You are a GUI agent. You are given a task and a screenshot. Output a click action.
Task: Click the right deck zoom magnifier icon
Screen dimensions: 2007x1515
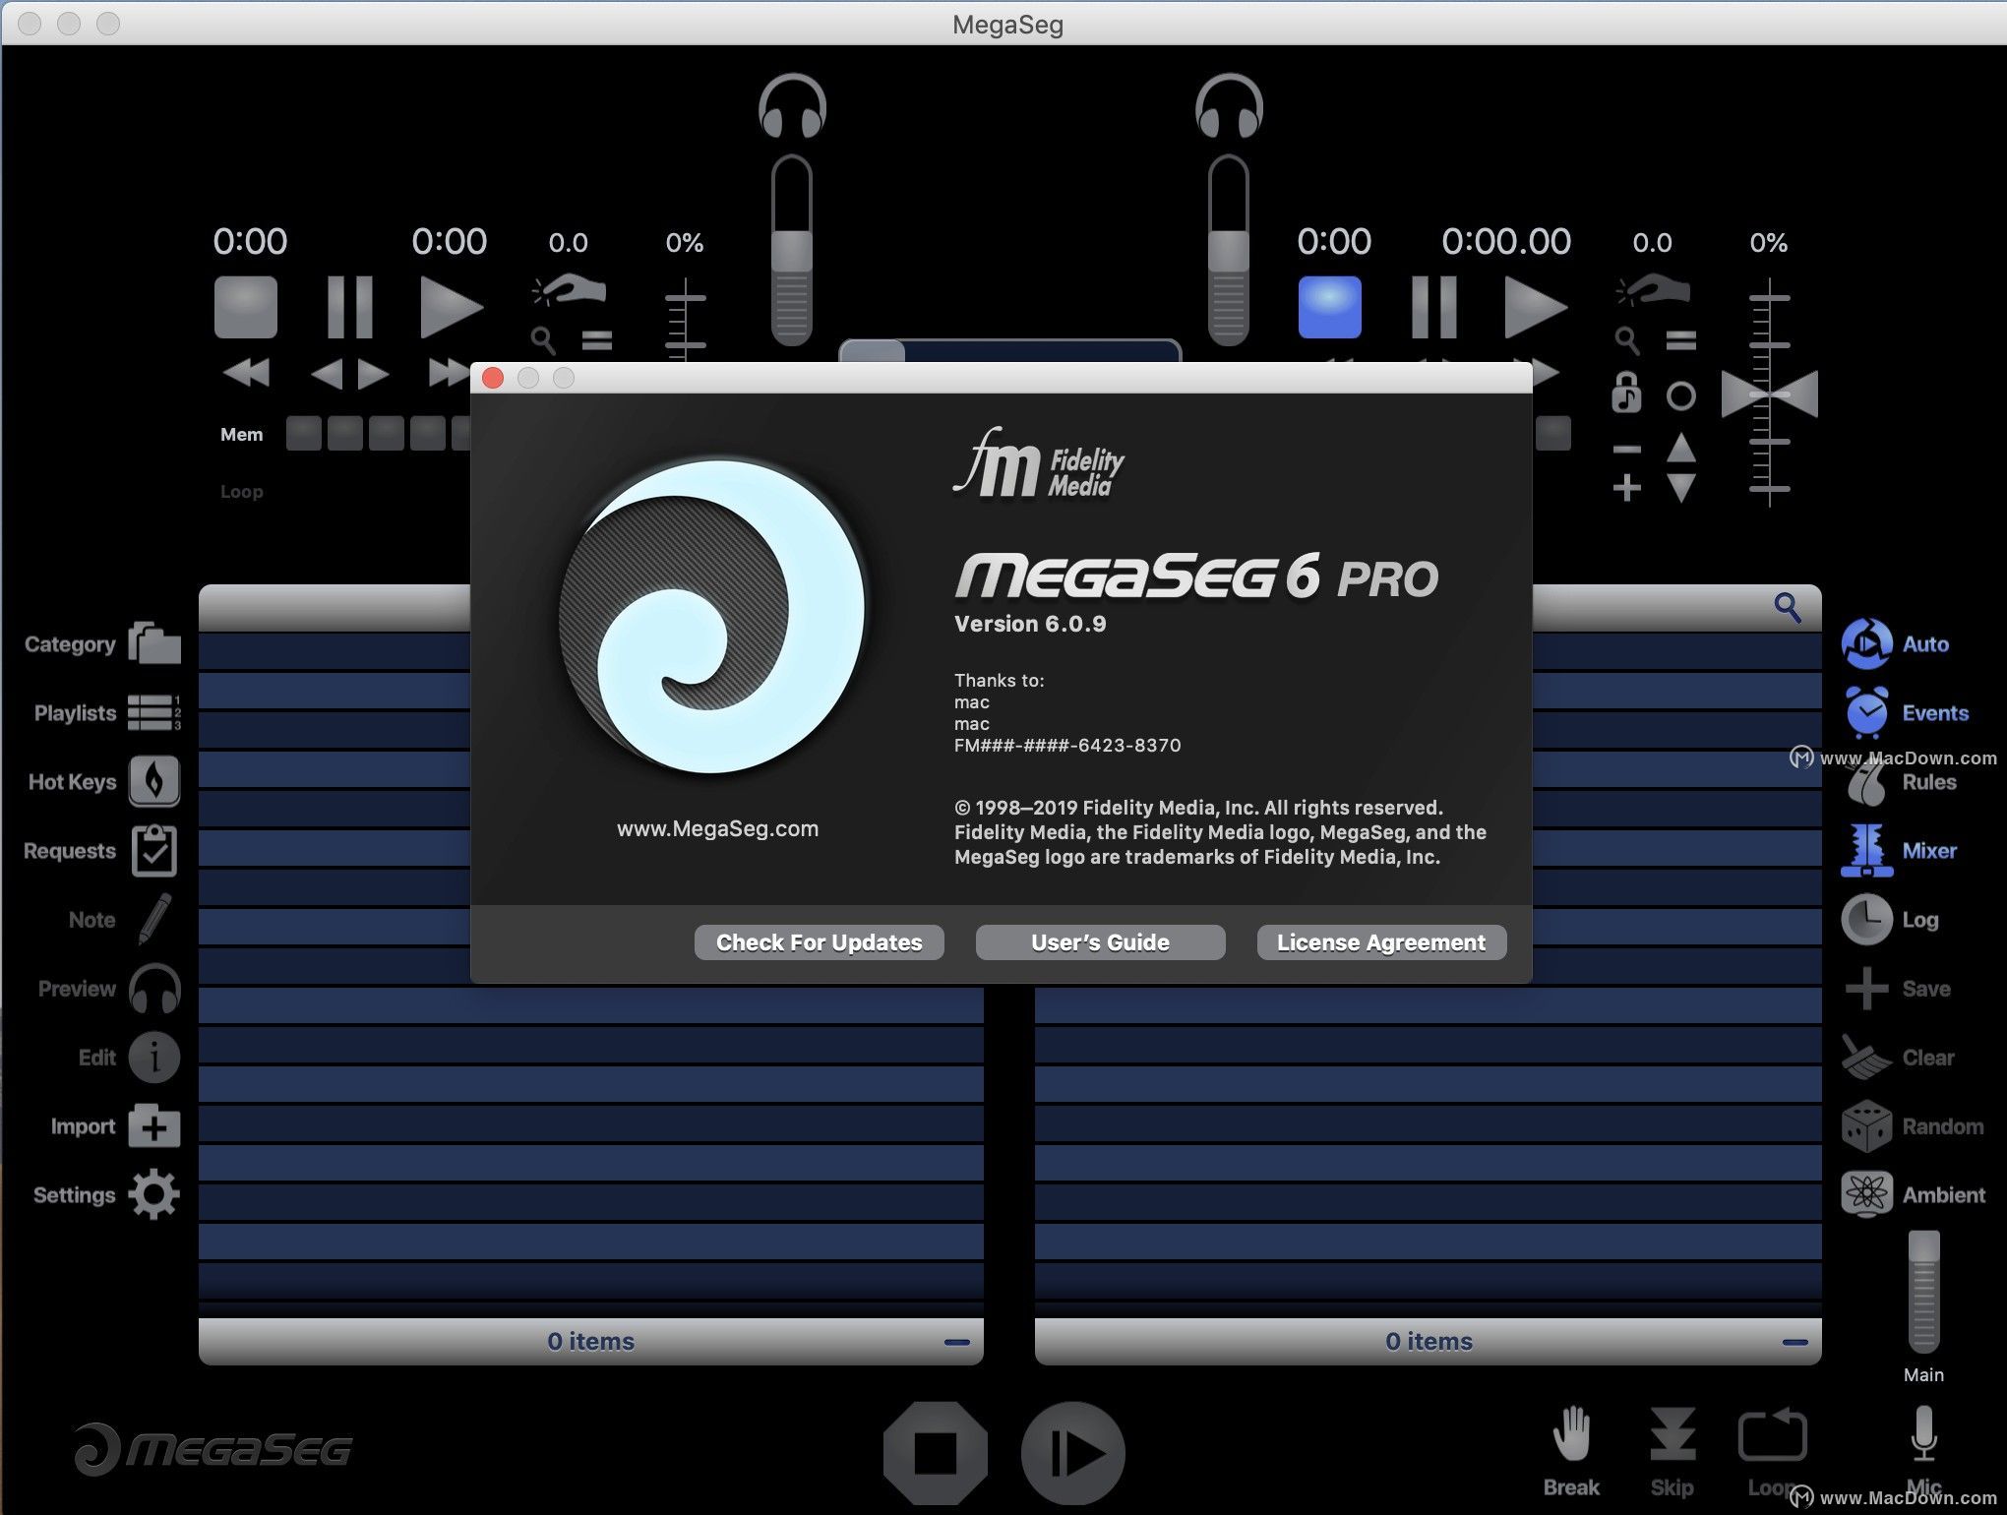1627,340
